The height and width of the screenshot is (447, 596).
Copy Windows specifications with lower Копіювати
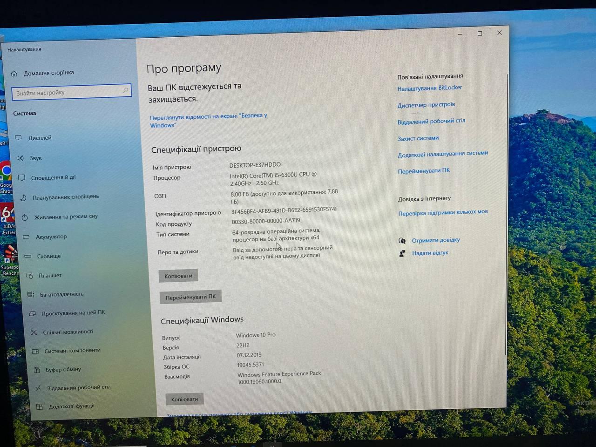coord(184,399)
